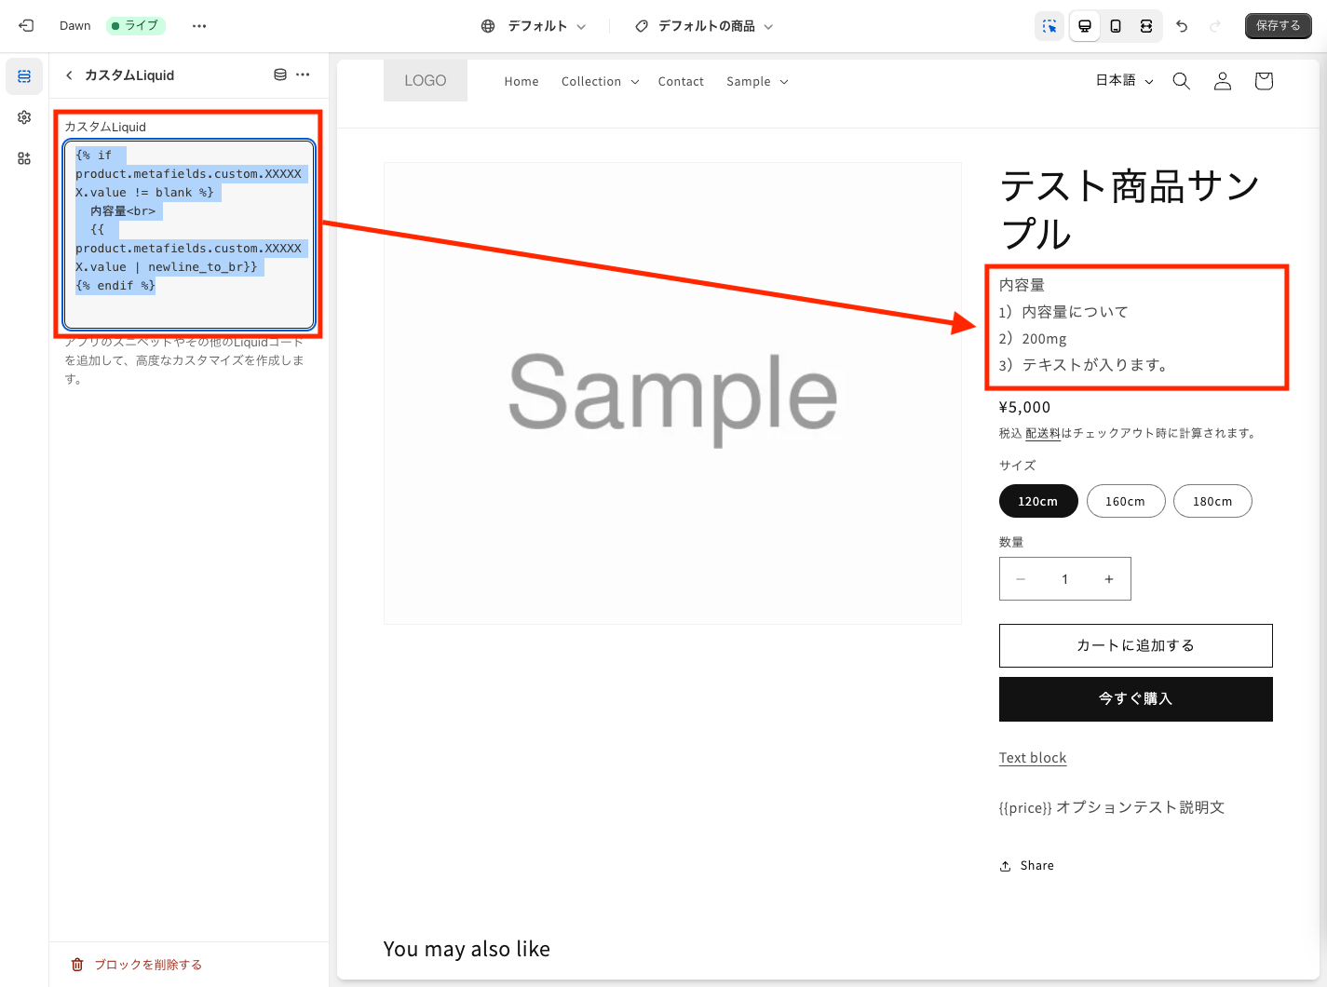Click the 2）200mg line
This screenshot has height=987, width=1327.
click(x=1033, y=339)
